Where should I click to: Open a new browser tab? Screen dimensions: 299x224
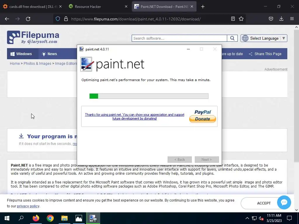click(x=203, y=7)
